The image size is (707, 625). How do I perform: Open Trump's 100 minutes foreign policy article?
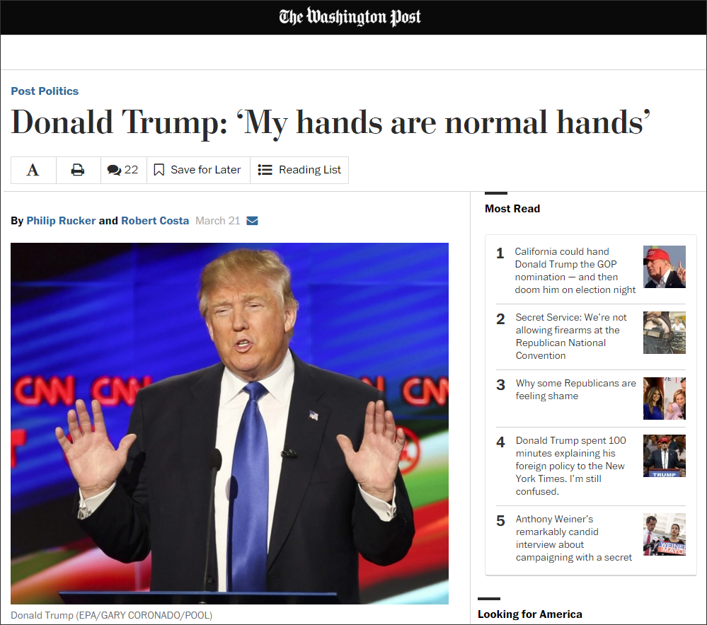click(570, 466)
